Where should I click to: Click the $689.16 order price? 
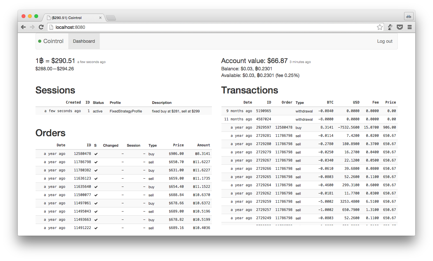[176, 228]
